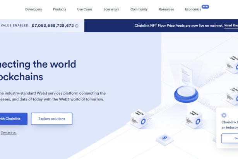238x159 pixels.
Task: Go to the Economics page
Action: coord(193,9)
